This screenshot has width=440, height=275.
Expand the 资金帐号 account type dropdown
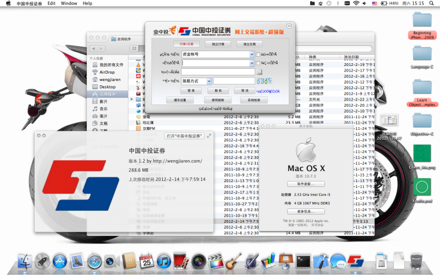coord(251,54)
